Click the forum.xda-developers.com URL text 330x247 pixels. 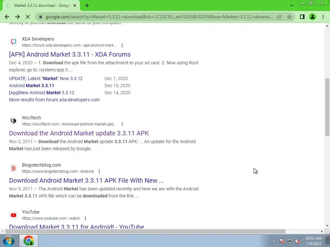(x=69, y=45)
